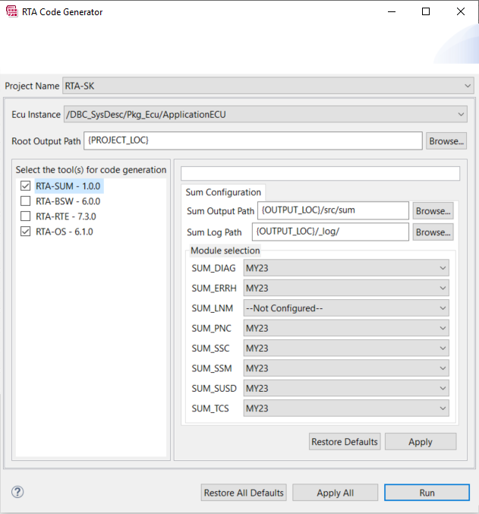Enable the RTA-RTE - 7.3.0 checkbox
The width and height of the screenshot is (479, 514).
(x=25, y=216)
